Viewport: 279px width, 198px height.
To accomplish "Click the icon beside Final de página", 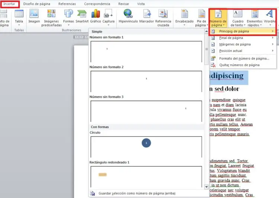I will point(213,38).
